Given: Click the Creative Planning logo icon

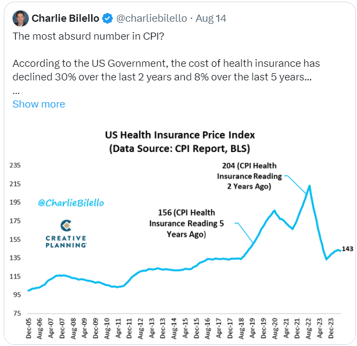Looking at the screenshot, I should point(66,227).
